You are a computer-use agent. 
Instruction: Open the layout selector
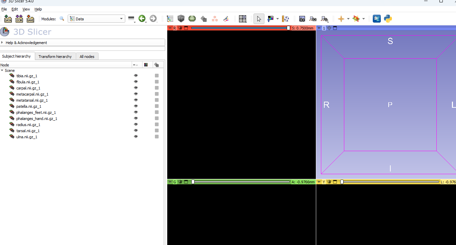click(x=243, y=19)
